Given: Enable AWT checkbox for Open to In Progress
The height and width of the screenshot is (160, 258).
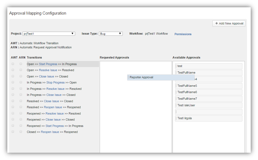Looking at the screenshot, I should pos(13,64).
